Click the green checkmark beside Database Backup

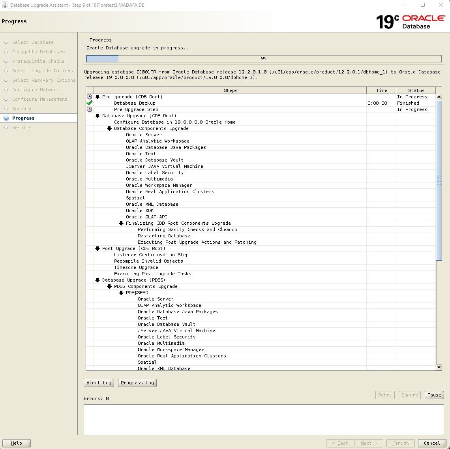(90, 103)
